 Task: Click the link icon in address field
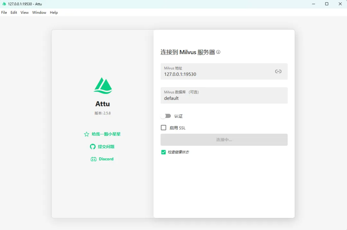point(278,71)
